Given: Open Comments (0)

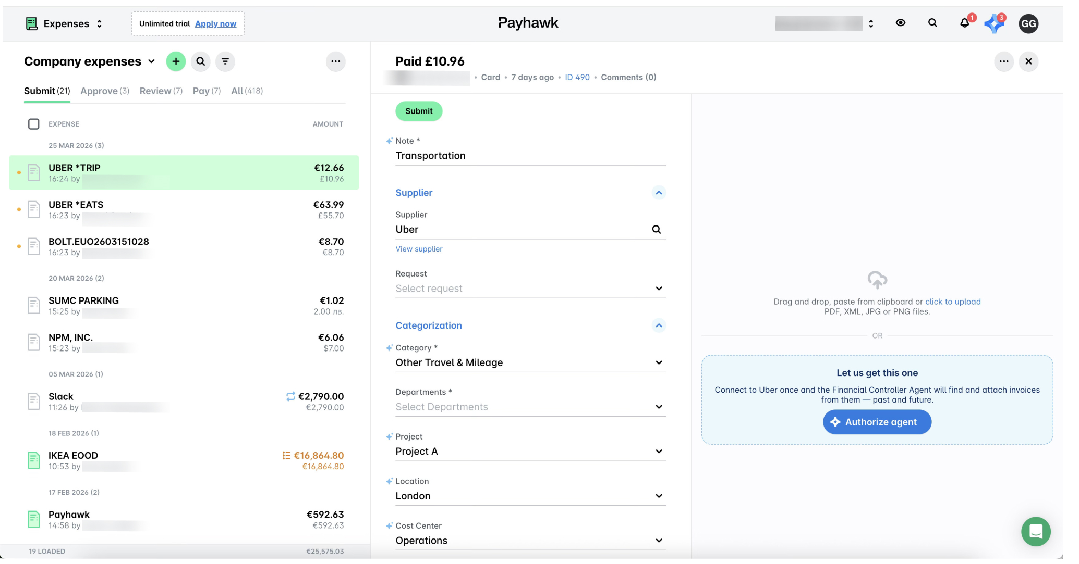Looking at the screenshot, I should 628,77.
